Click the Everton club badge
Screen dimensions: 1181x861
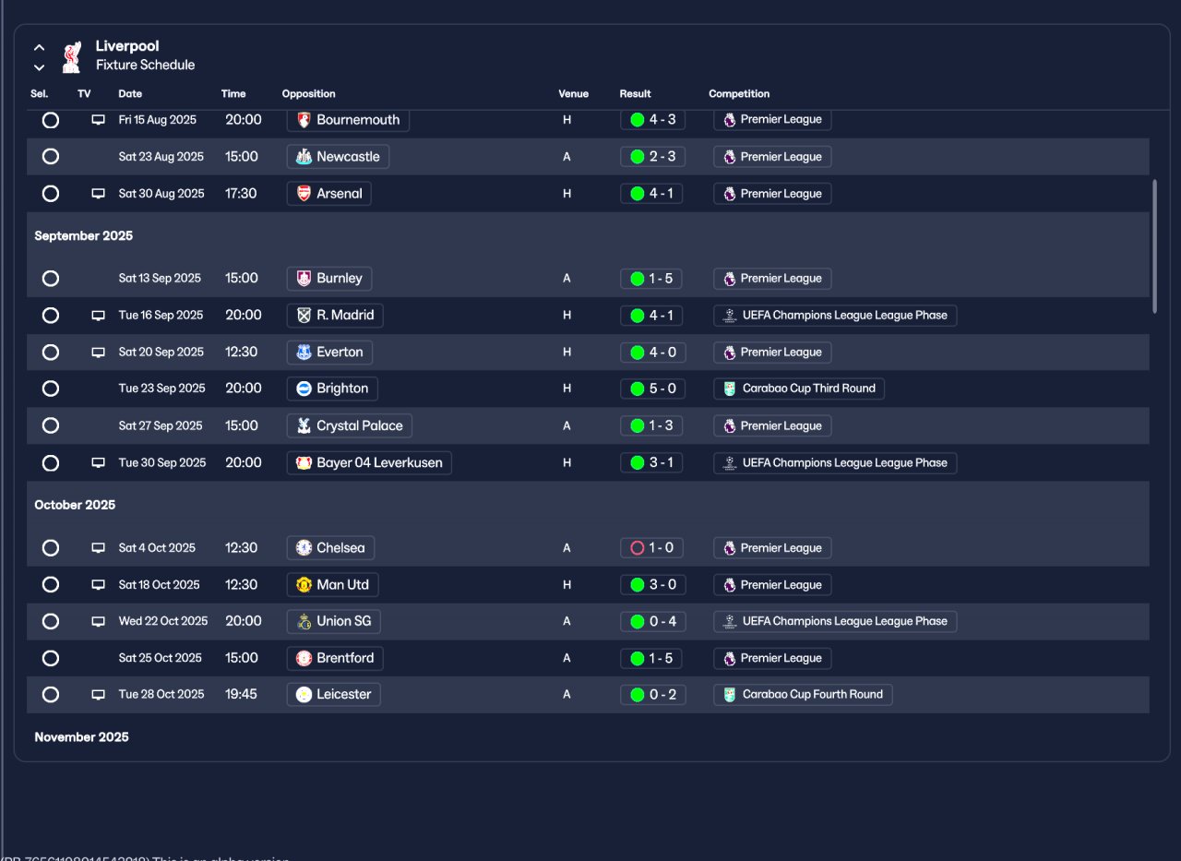304,353
